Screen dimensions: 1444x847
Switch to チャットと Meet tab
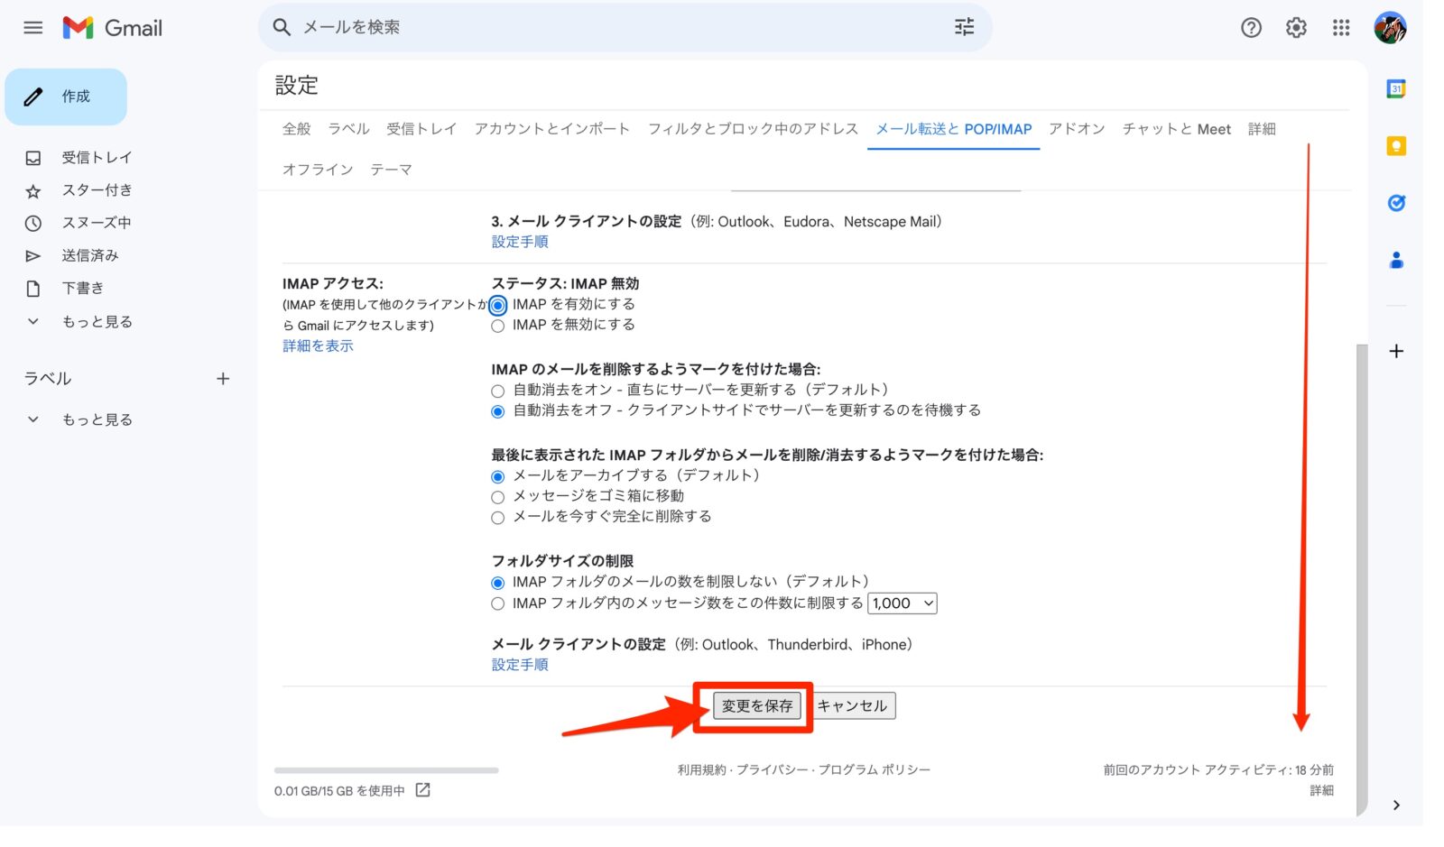coord(1176,129)
